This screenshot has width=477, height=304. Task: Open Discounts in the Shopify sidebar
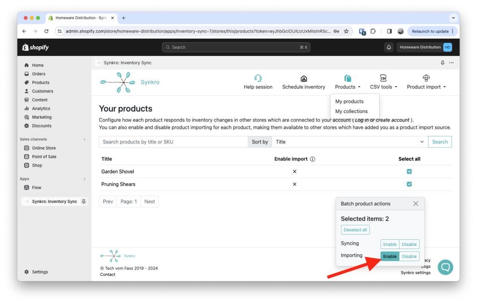pos(41,126)
